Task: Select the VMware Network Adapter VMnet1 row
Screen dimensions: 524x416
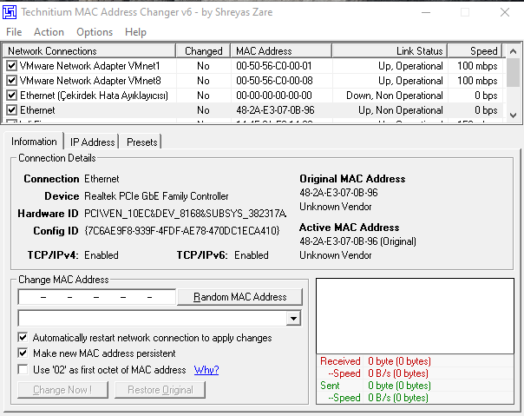Action: pyautogui.click(x=252, y=66)
